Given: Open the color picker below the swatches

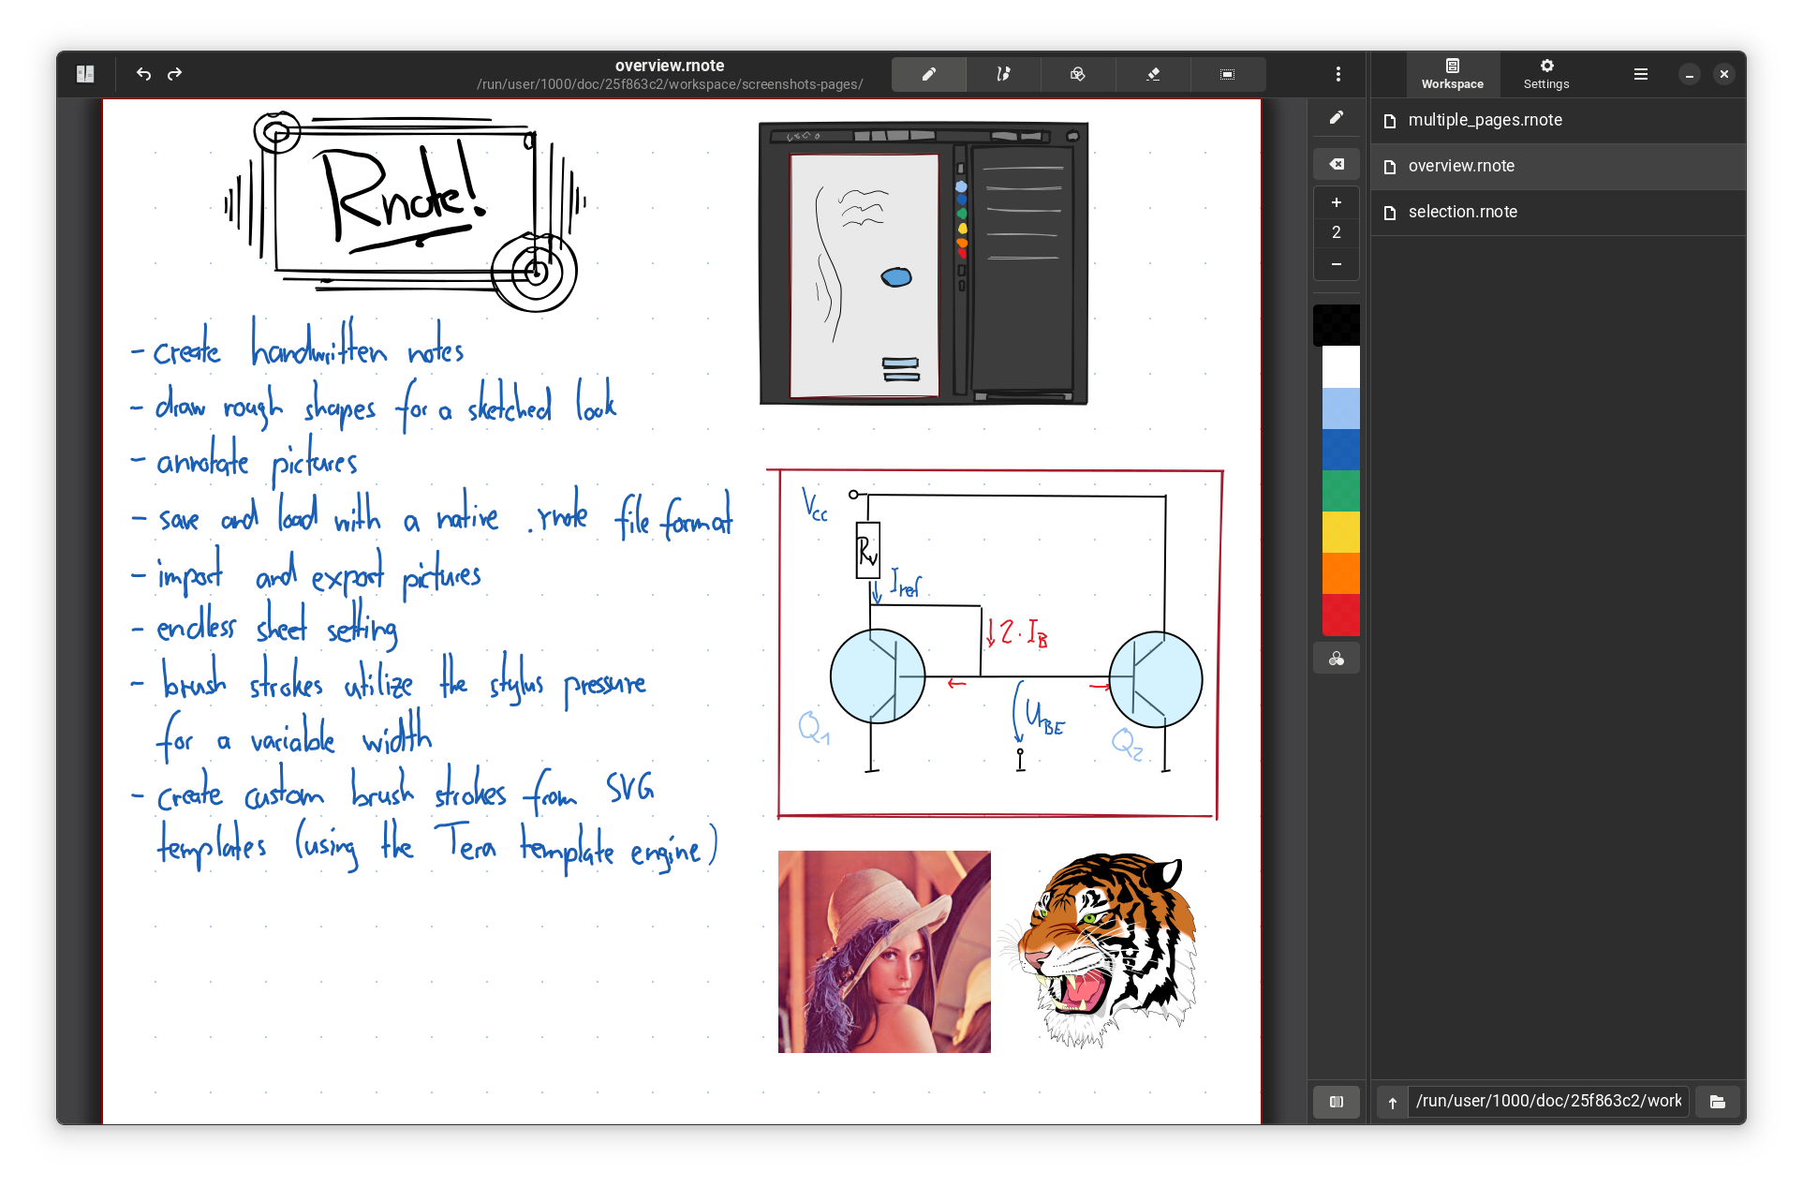Looking at the screenshot, I should pyautogui.click(x=1337, y=659).
